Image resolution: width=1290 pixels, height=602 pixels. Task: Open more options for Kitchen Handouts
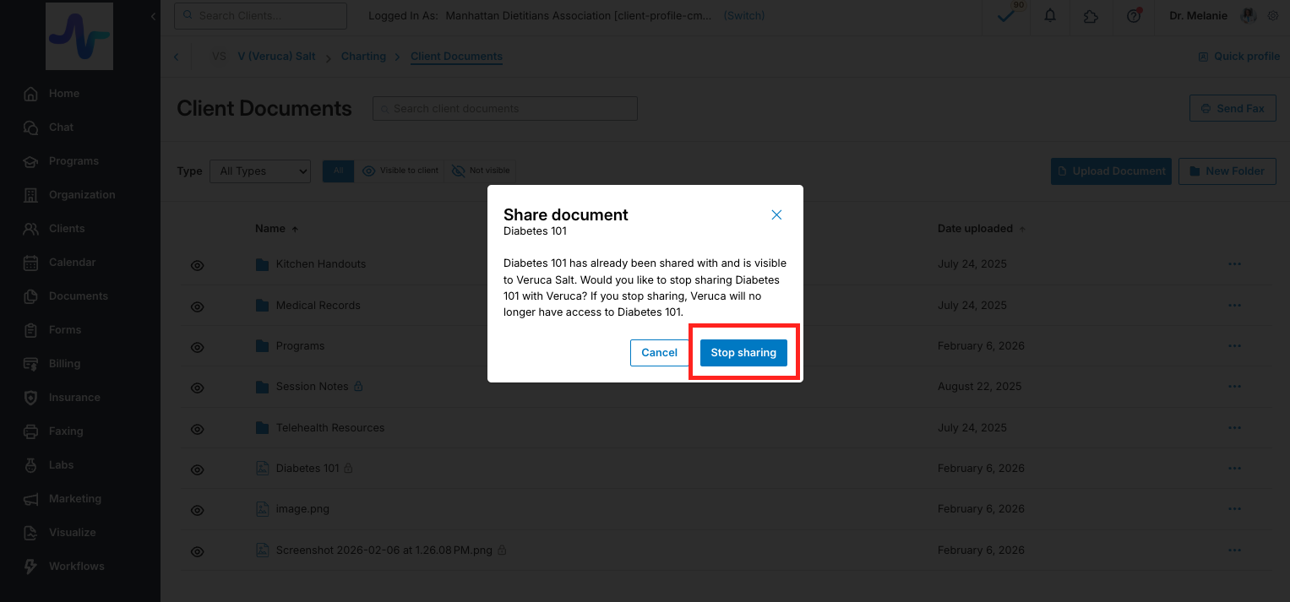1234,264
